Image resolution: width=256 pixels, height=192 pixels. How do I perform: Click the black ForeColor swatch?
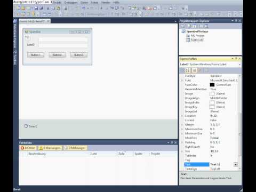212,85
